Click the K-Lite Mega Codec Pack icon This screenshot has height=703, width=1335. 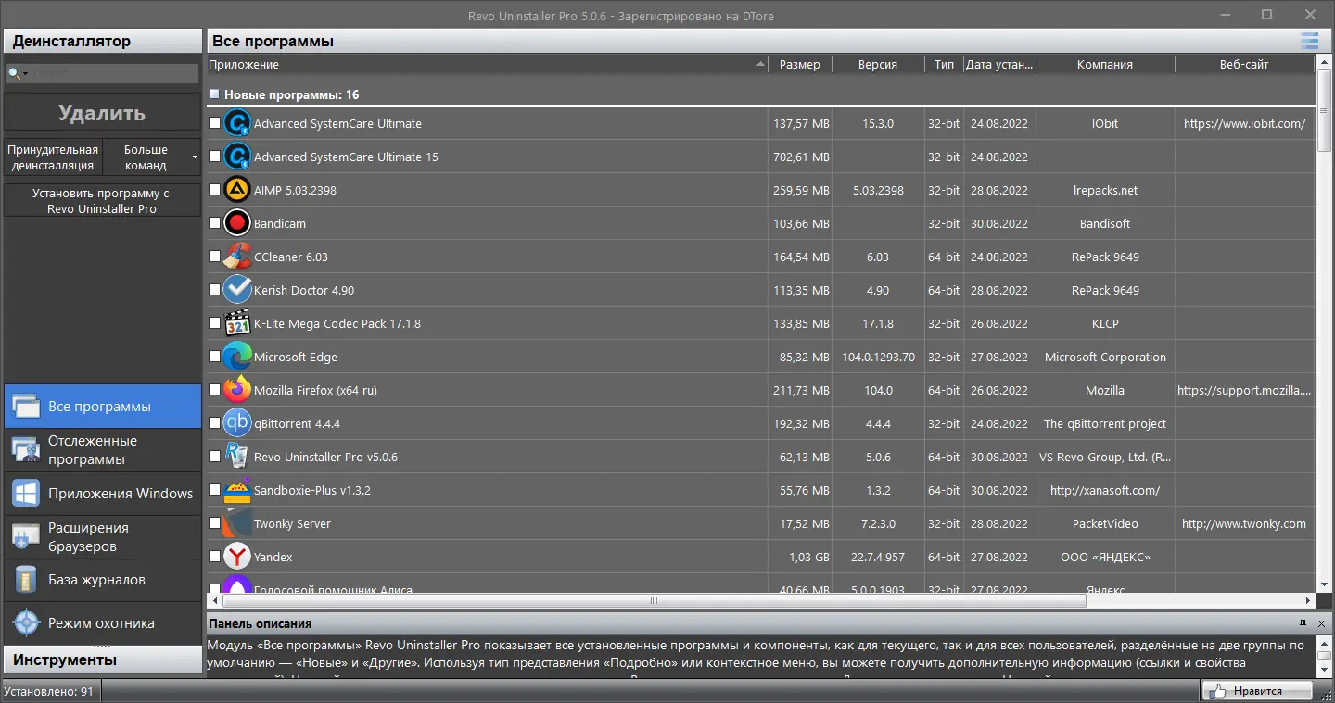point(238,323)
